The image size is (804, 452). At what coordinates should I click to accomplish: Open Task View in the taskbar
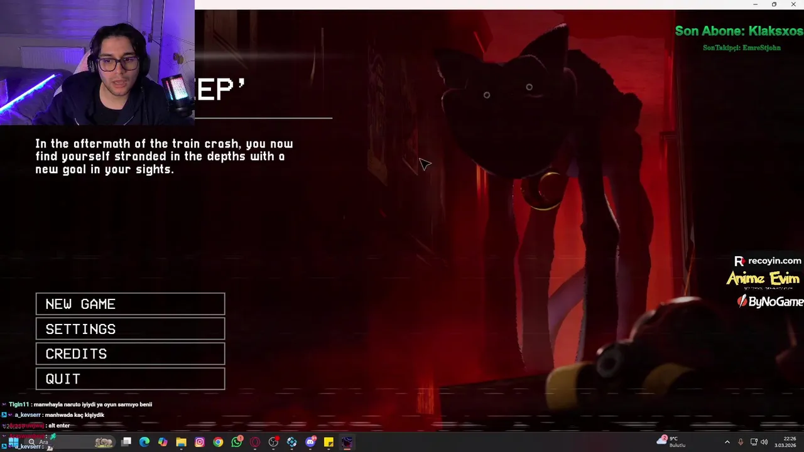tap(126, 442)
